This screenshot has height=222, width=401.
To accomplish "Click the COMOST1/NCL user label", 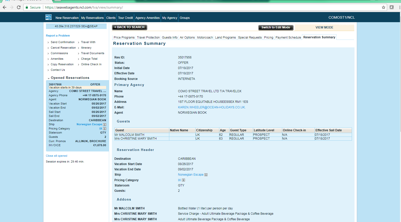I will (342, 17).
